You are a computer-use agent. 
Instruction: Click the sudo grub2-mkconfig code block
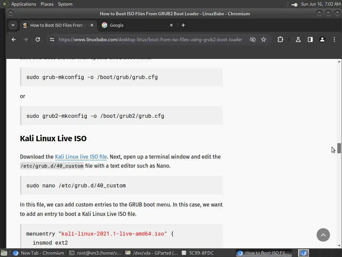pos(121,116)
